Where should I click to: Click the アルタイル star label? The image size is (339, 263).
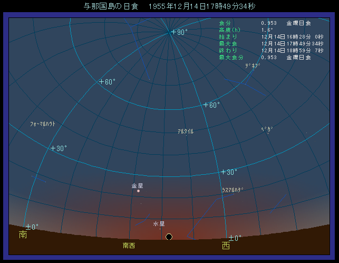(x=186, y=131)
